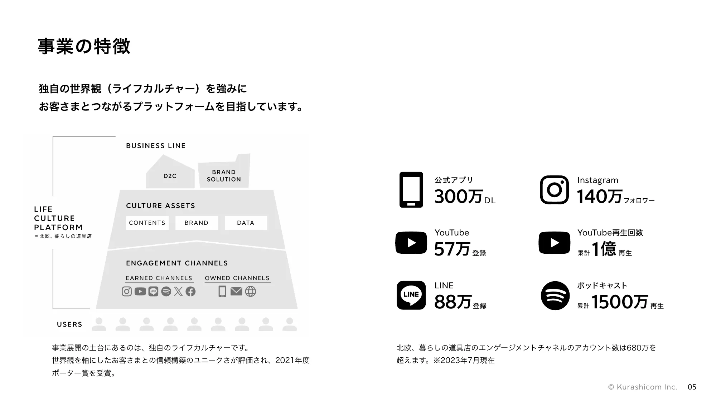Toggle the CONTENTS culture asset tag
This screenshot has height=402, width=716.
click(147, 223)
